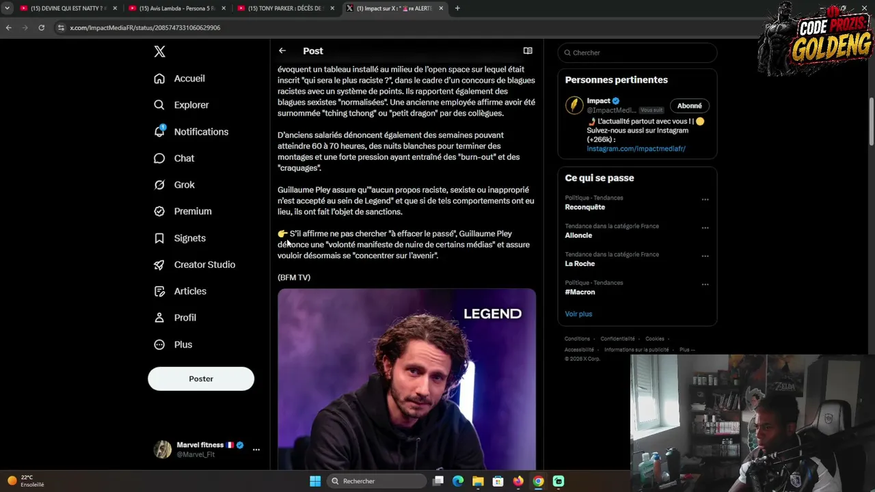The height and width of the screenshot is (492, 875).
Task: Switch to TONY PARKER : DÉCÈS tab
Action: pos(284,8)
